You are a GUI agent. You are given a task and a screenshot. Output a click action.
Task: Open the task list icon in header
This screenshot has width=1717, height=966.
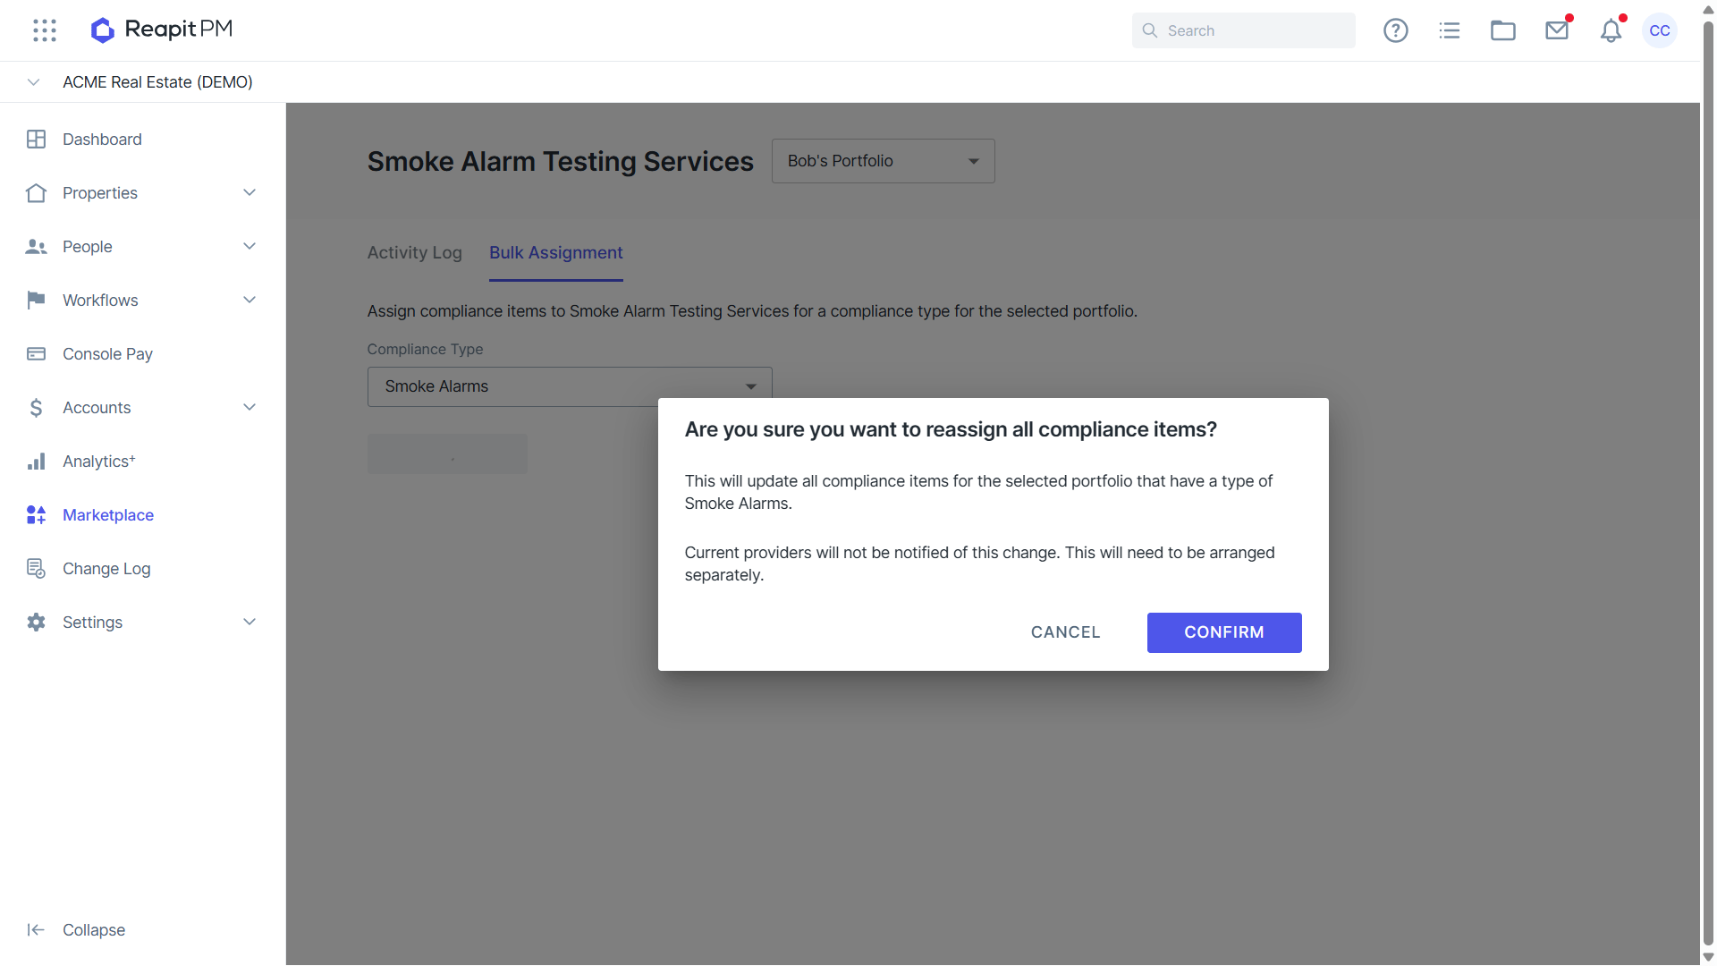click(1450, 30)
